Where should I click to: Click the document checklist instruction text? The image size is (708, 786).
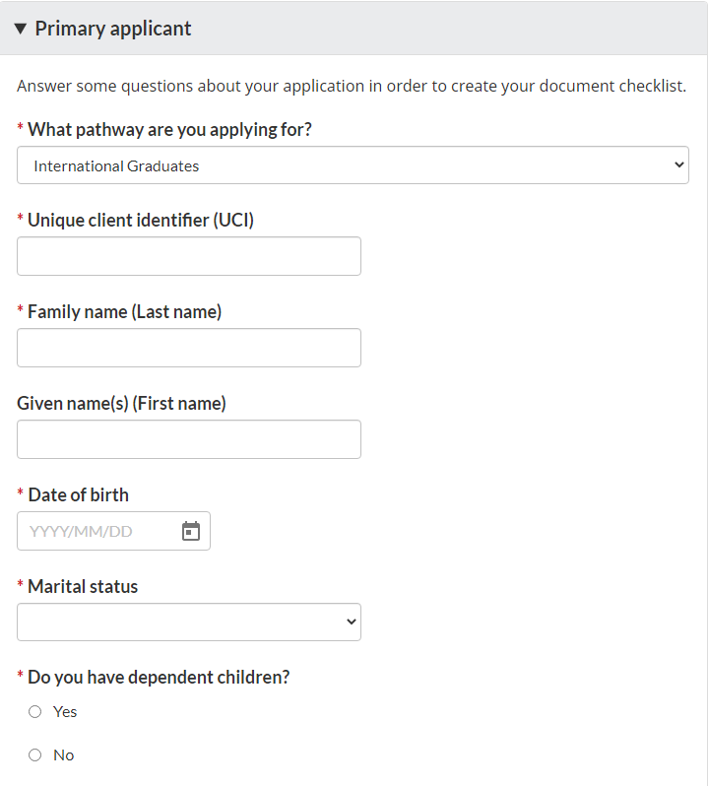coord(352,86)
